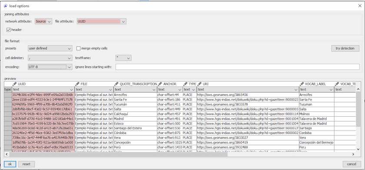Viewport: 365px width, 170px height.
Task: Click the ignore lines starting with field
Action: coord(237,67)
